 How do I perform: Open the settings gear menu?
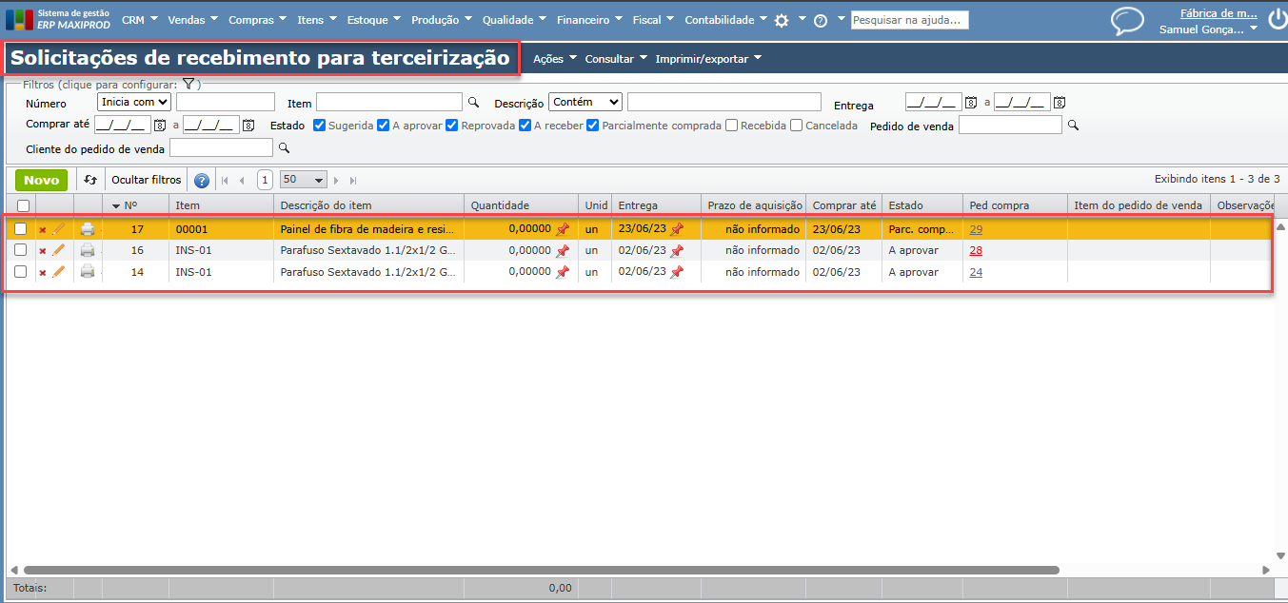click(782, 20)
